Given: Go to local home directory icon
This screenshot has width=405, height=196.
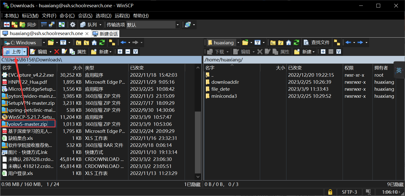Looking at the screenshot, I should click(x=94, y=43).
